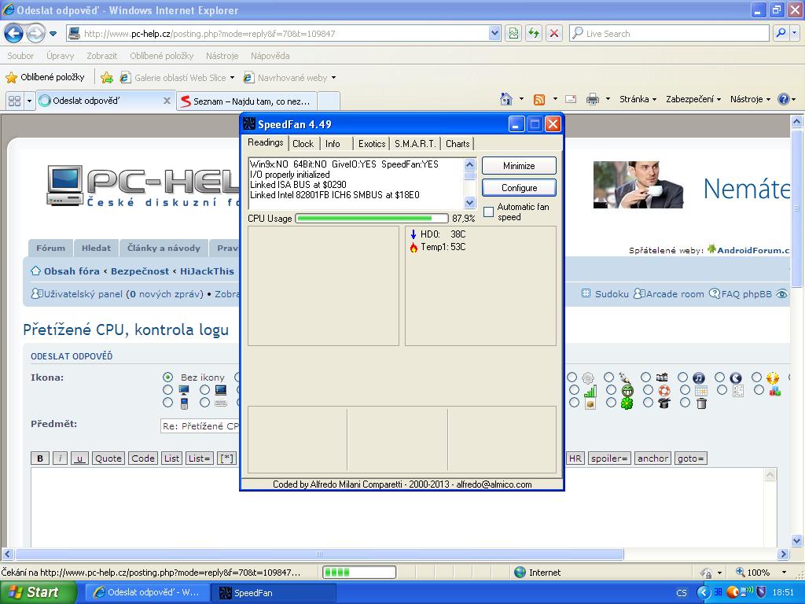Open the Nástroje command bar dropdown
The height and width of the screenshot is (604, 805).
pyautogui.click(x=751, y=99)
